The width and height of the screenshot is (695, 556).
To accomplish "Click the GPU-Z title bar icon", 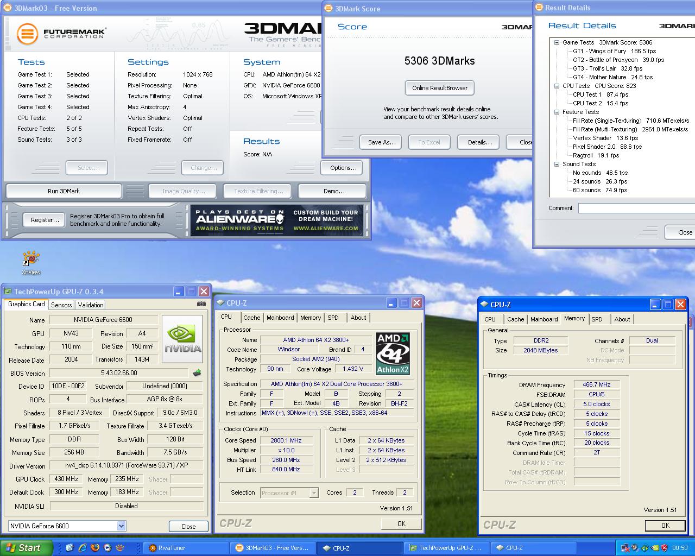I will [8, 292].
